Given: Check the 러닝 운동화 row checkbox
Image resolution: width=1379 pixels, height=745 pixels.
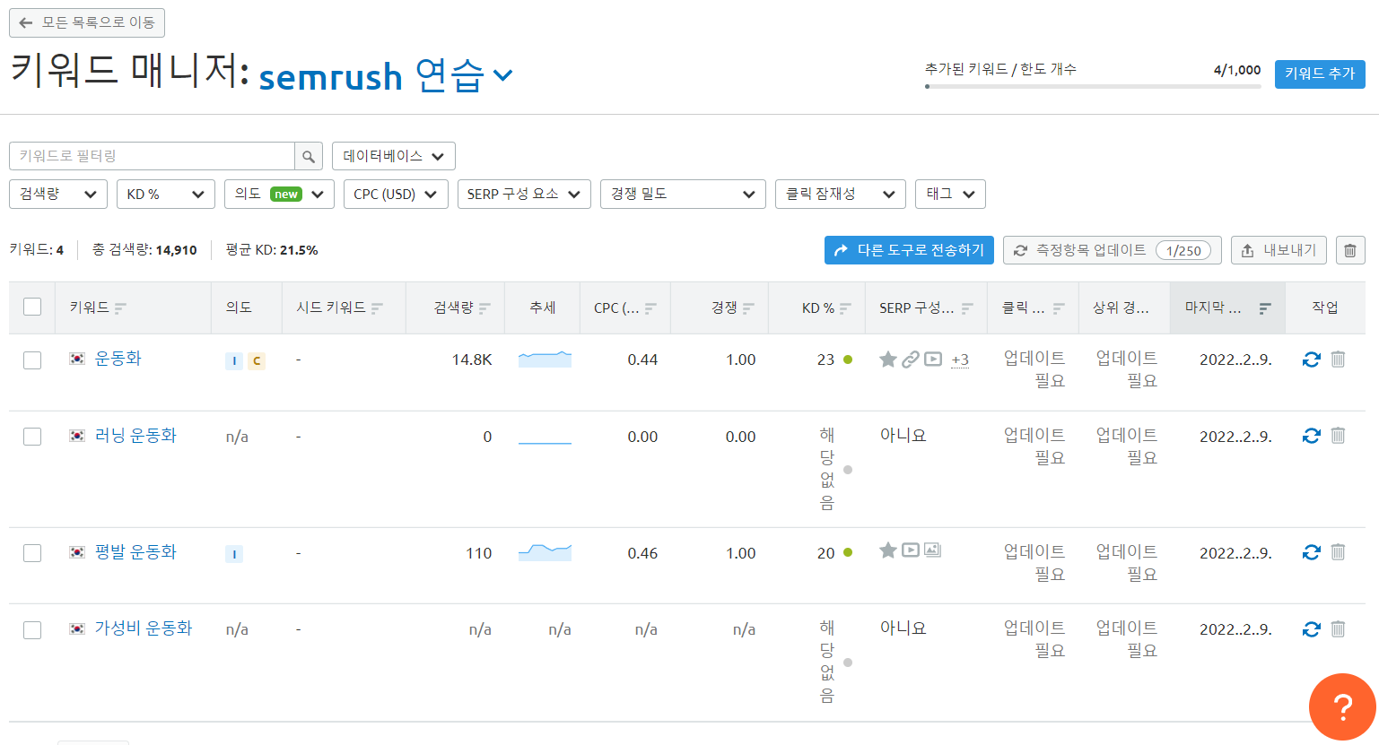Looking at the screenshot, I should coord(32,437).
